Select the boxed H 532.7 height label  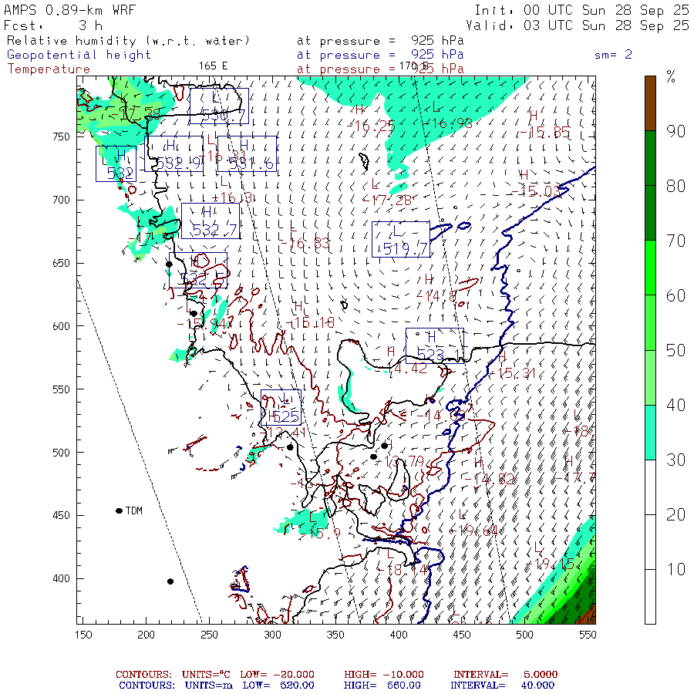coord(210,221)
